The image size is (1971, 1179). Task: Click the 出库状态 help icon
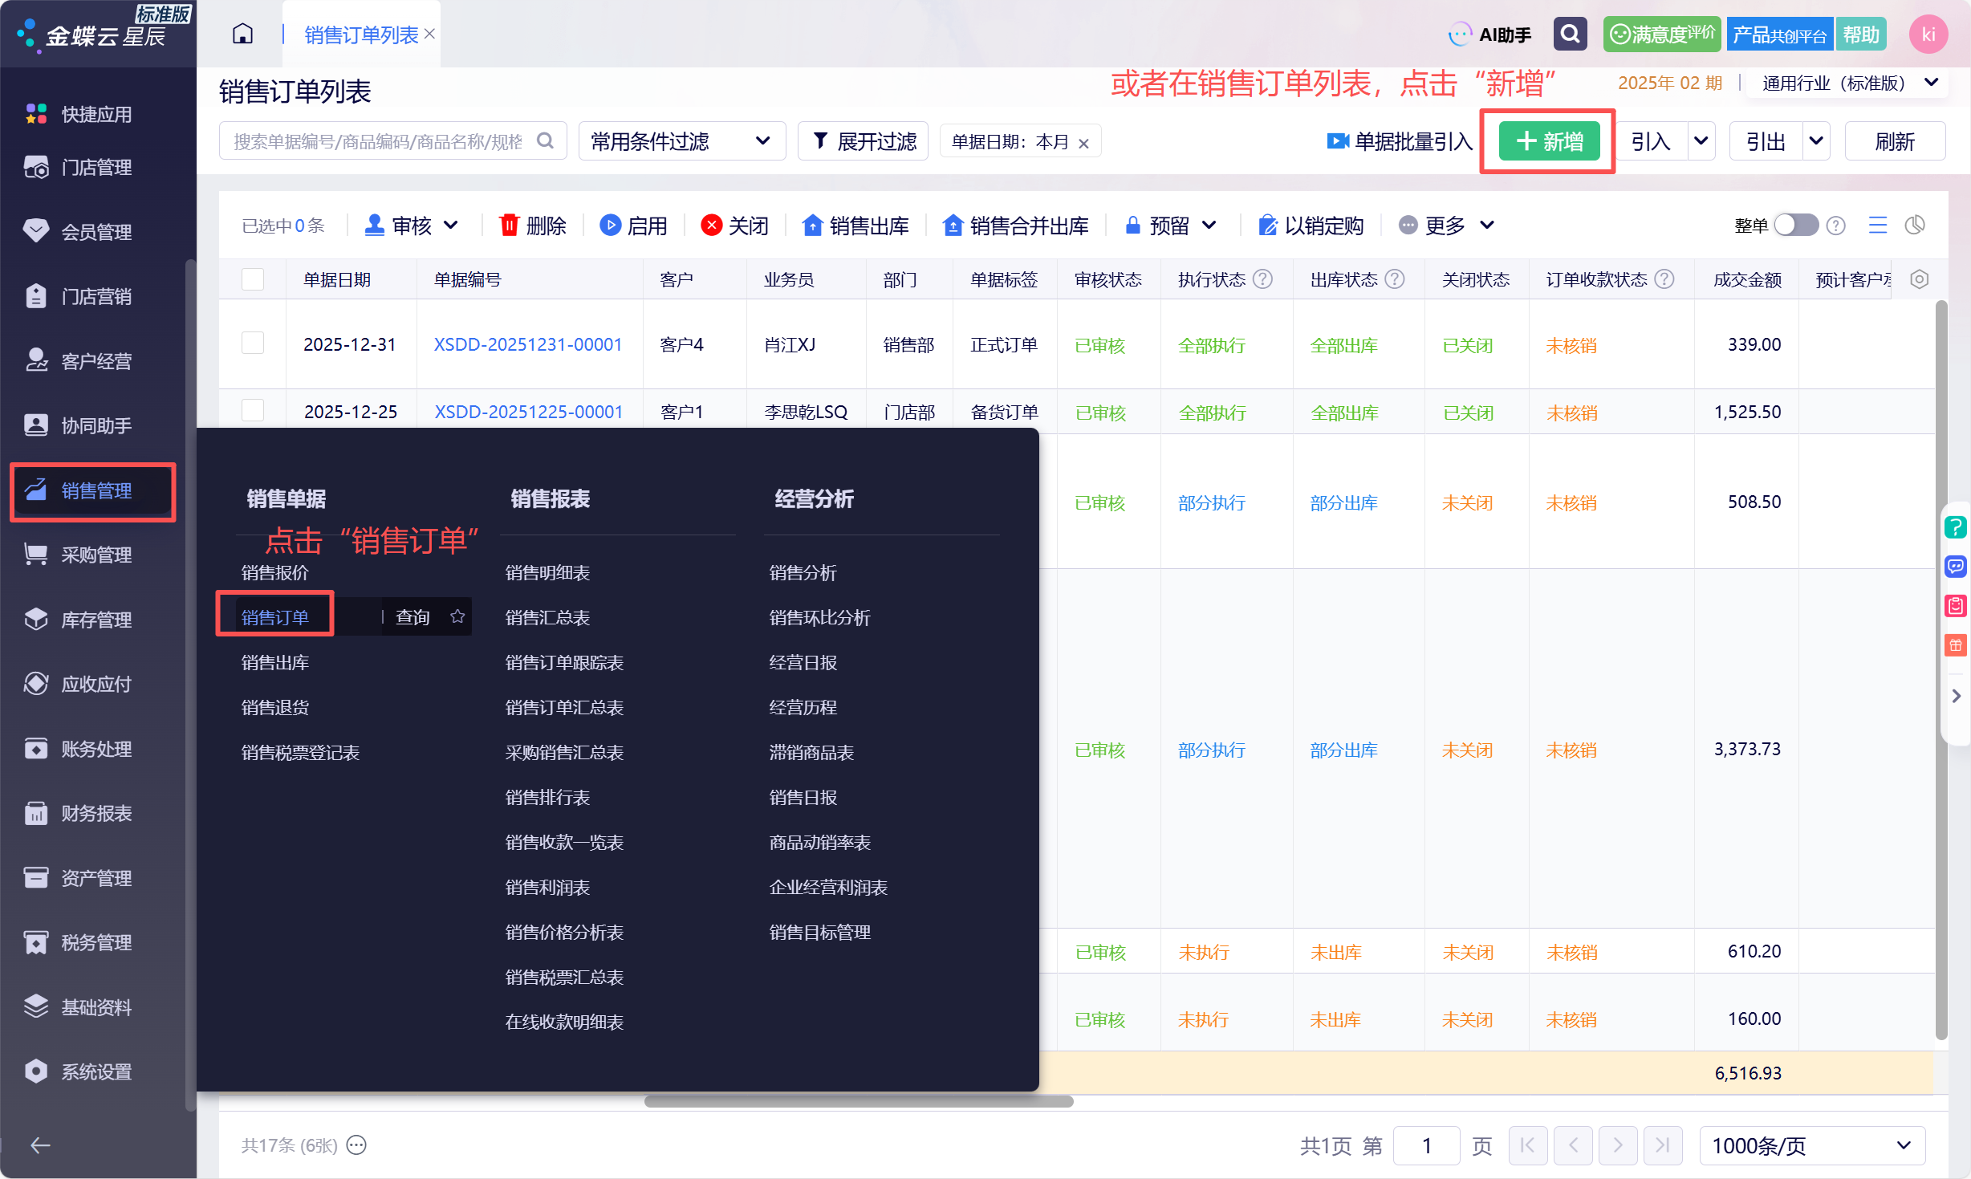point(1395,279)
